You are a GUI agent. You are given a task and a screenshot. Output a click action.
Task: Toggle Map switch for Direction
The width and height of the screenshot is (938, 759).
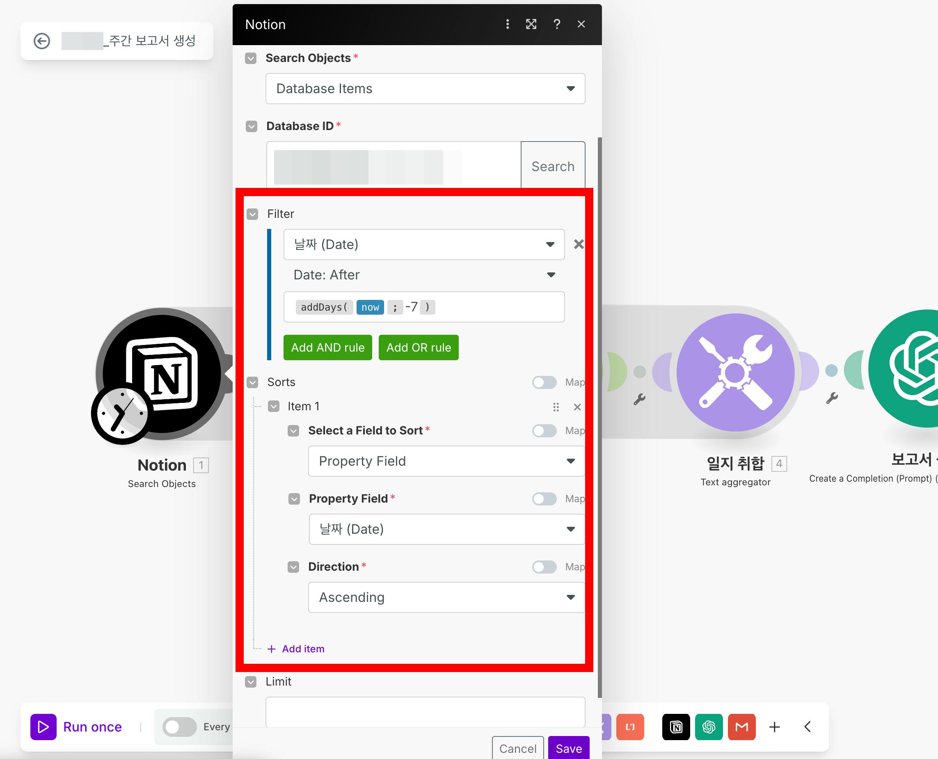pyautogui.click(x=544, y=567)
